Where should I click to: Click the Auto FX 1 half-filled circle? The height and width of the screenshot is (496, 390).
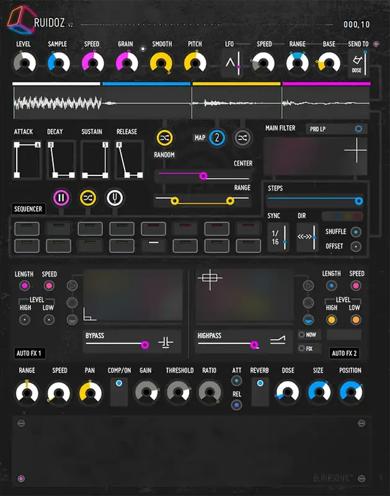pos(72,320)
